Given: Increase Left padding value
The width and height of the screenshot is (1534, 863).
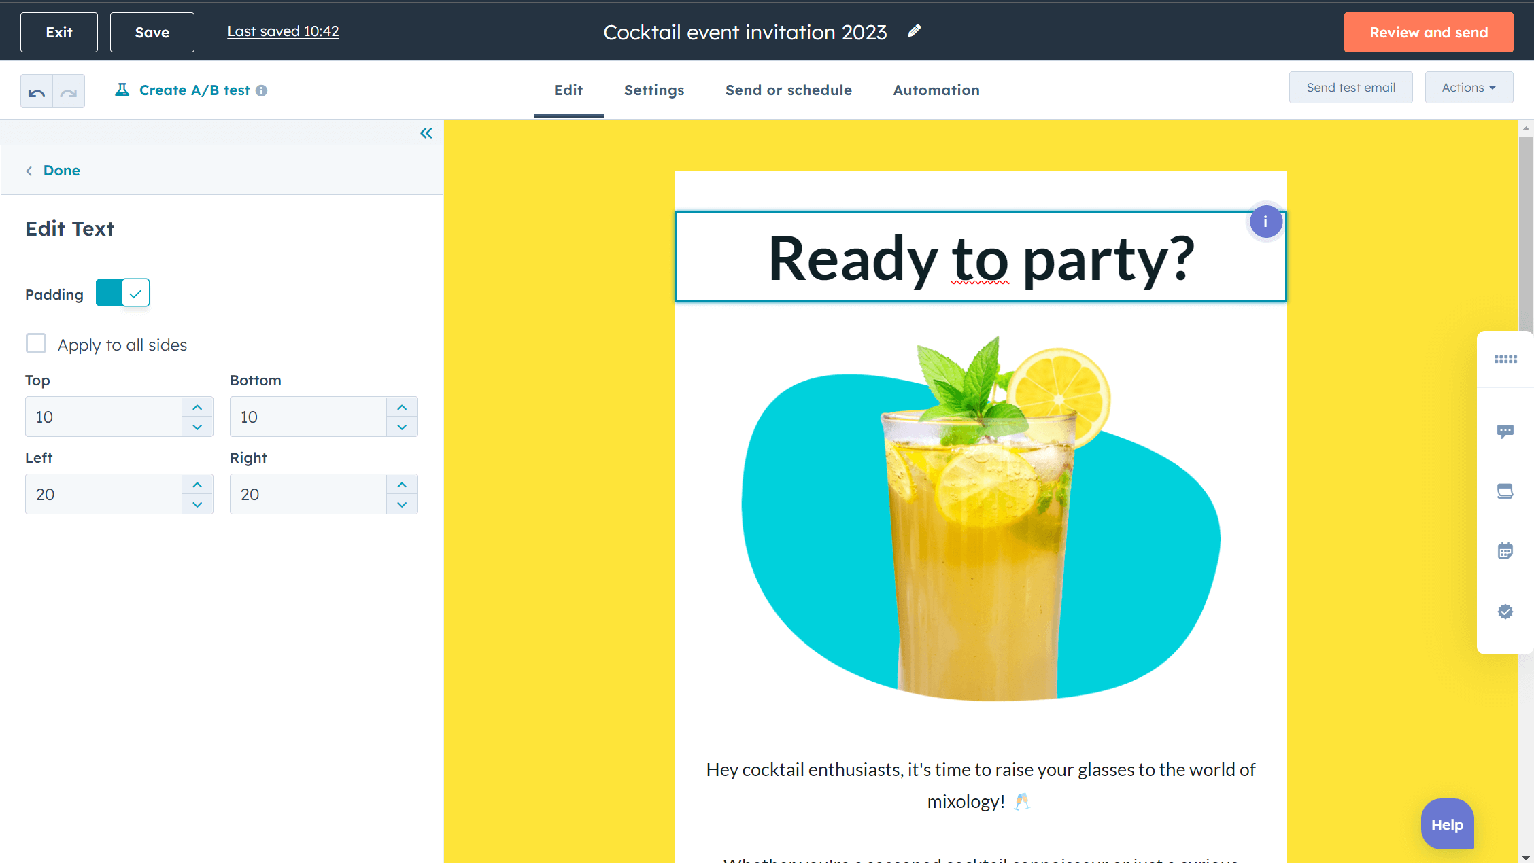Looking at the screenshot, I should 197,485.
